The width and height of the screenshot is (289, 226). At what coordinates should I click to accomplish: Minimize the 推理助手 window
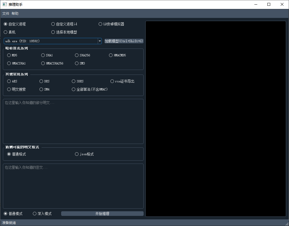pyautogui.click(x=256, y=4)
